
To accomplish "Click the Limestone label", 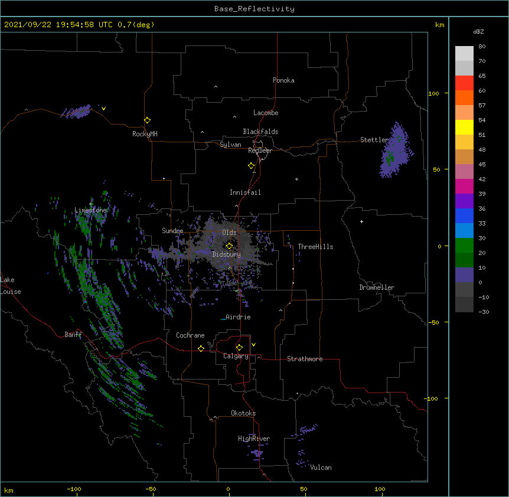I will click(90, 210).
